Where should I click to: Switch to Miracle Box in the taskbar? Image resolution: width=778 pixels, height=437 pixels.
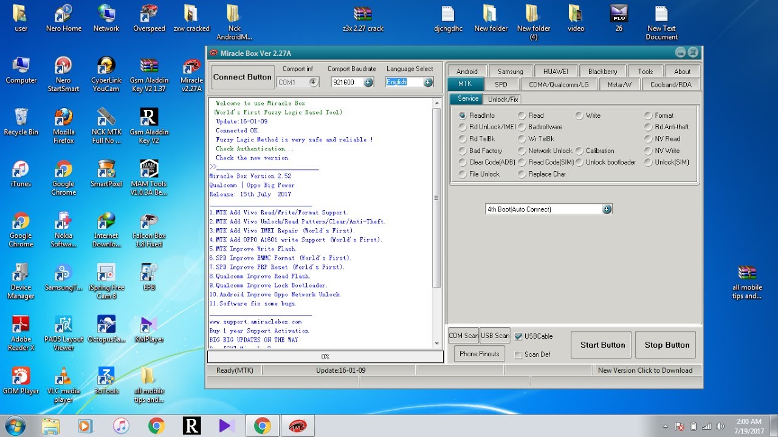point(297,425)
